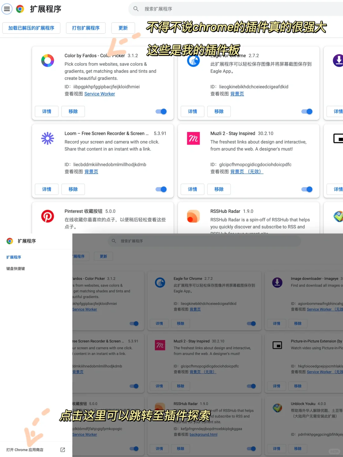Click the 更新 button
Viewport: 343px width, 457px height.
point(123,28)
